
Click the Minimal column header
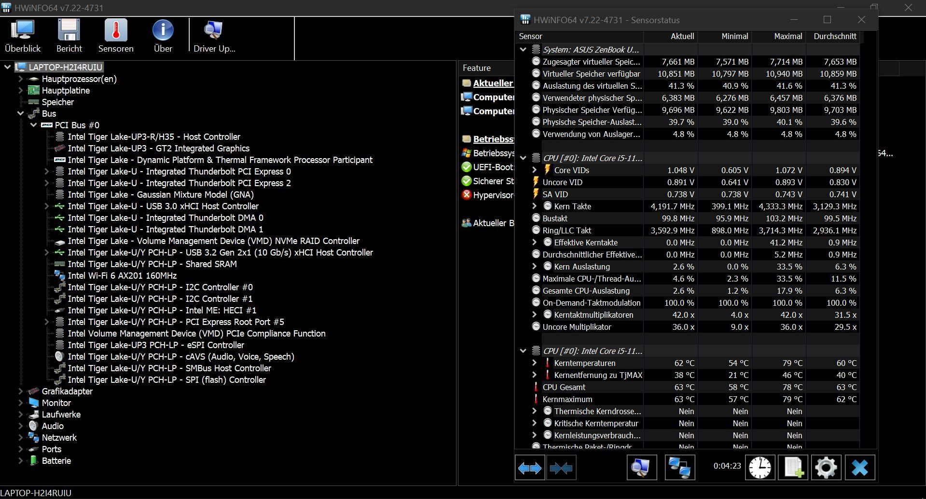point(725,36)
